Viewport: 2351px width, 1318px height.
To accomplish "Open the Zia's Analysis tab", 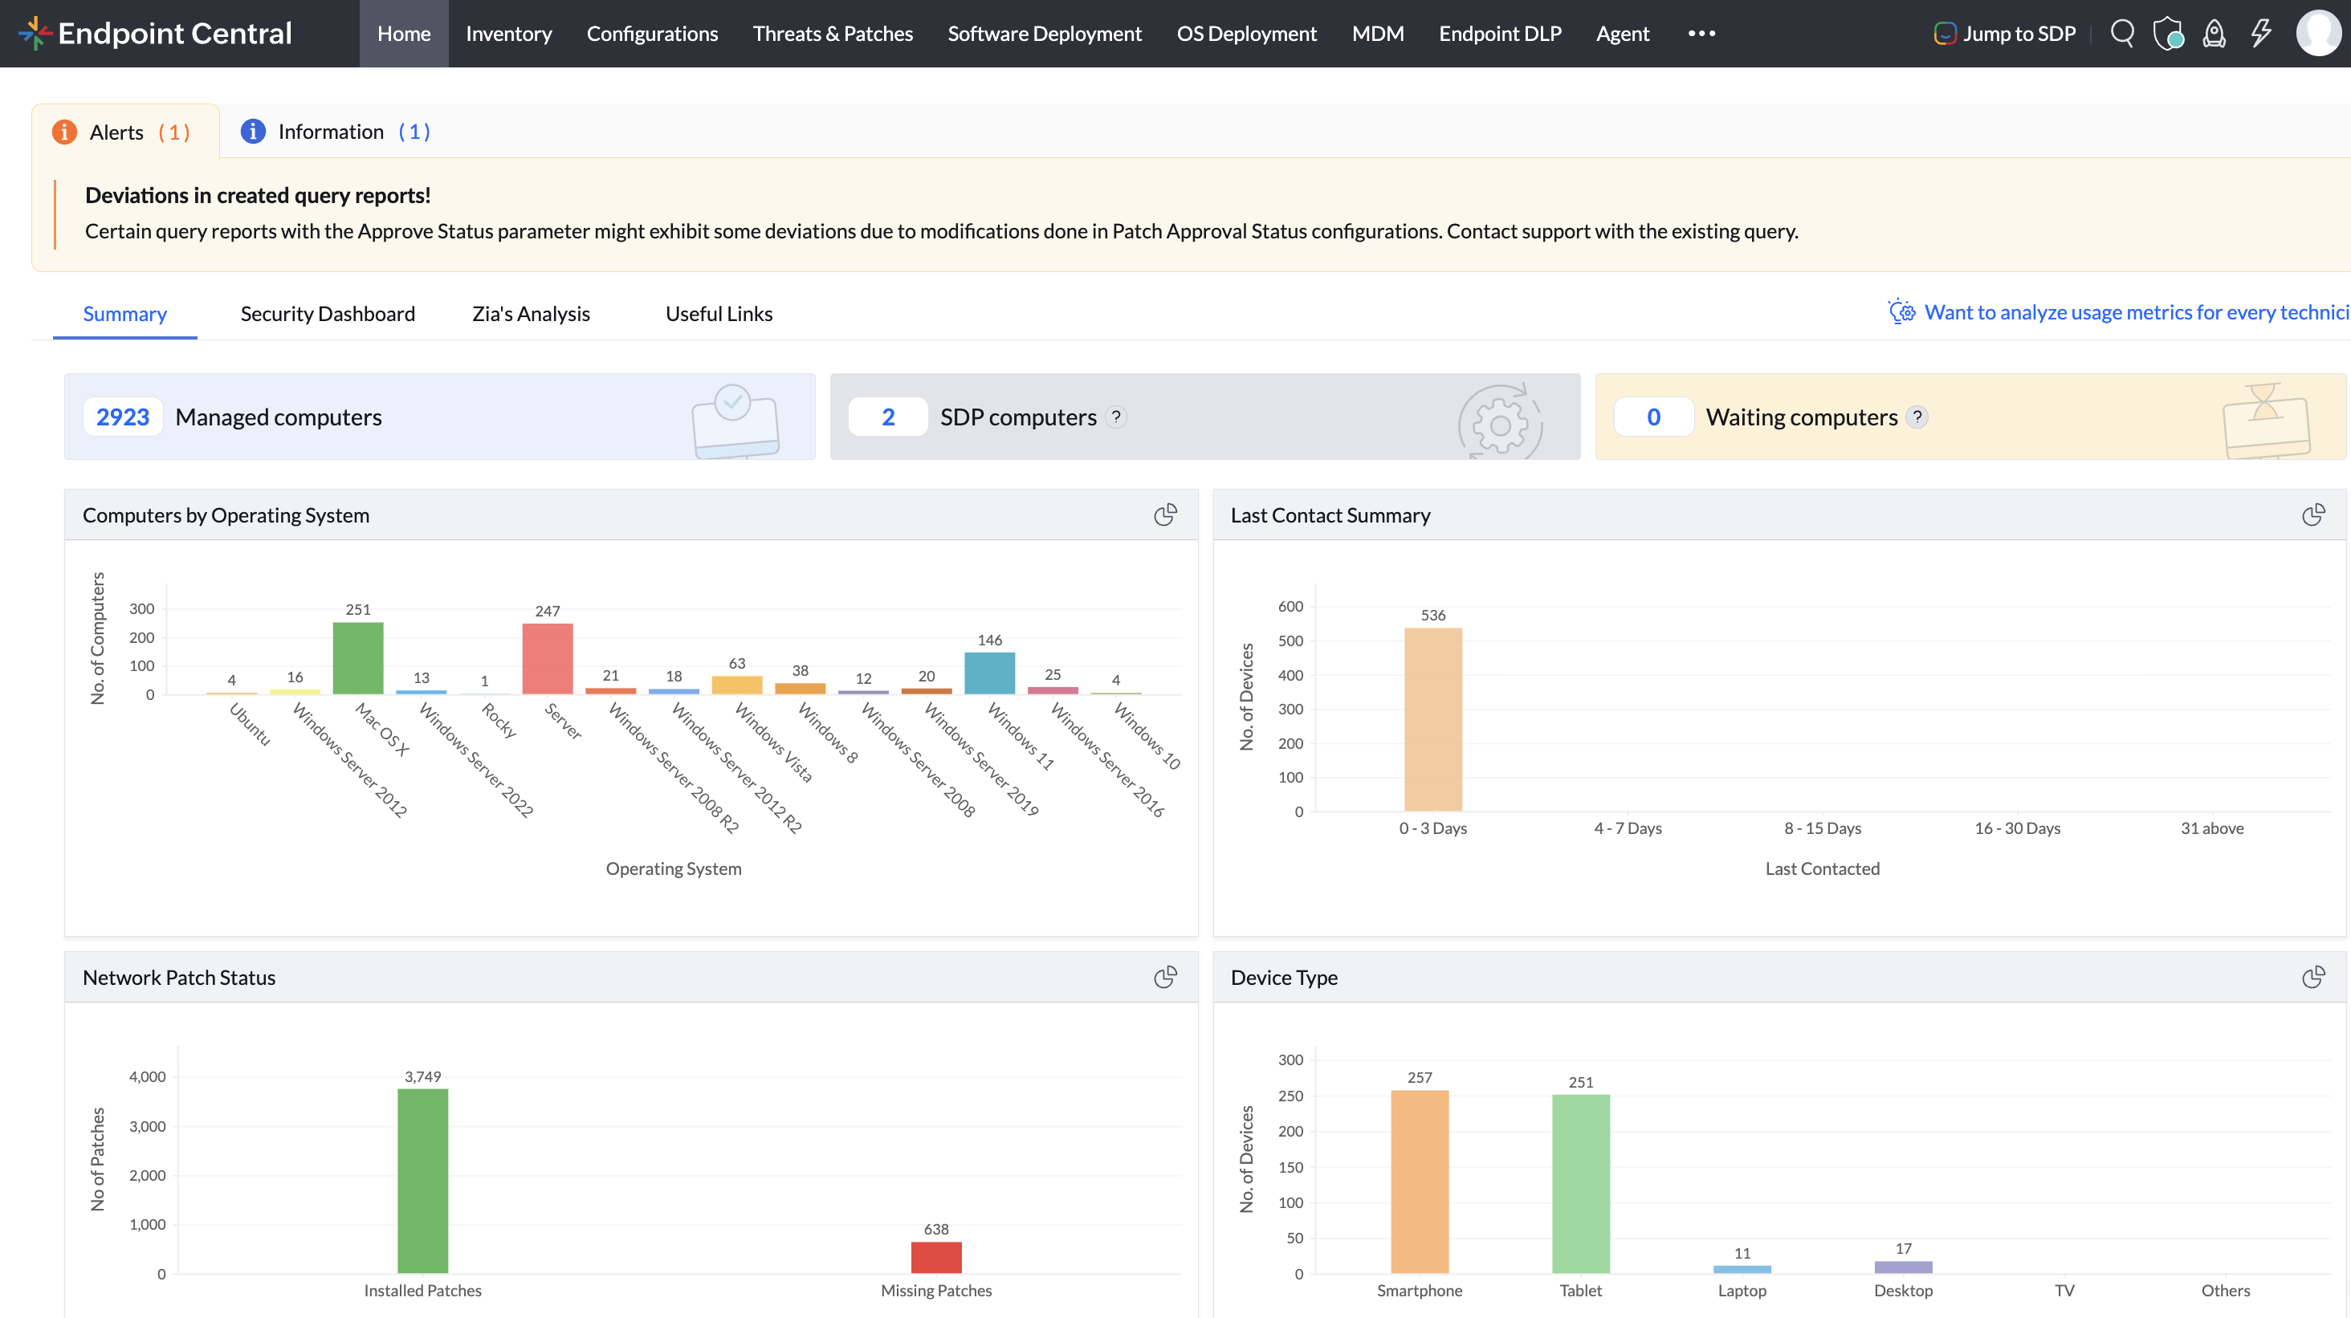I will click(x=532, y=314).
